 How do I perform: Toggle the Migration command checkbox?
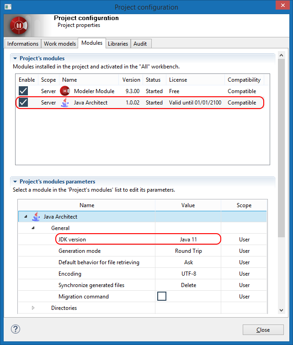pos(162,296)
